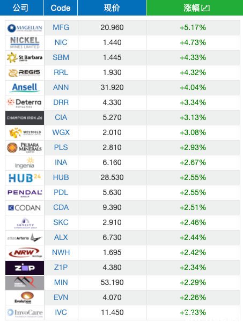This screenshot has height=323, width=243.
Task: Open the Champion Iron logo
Action: click(25, 118)
